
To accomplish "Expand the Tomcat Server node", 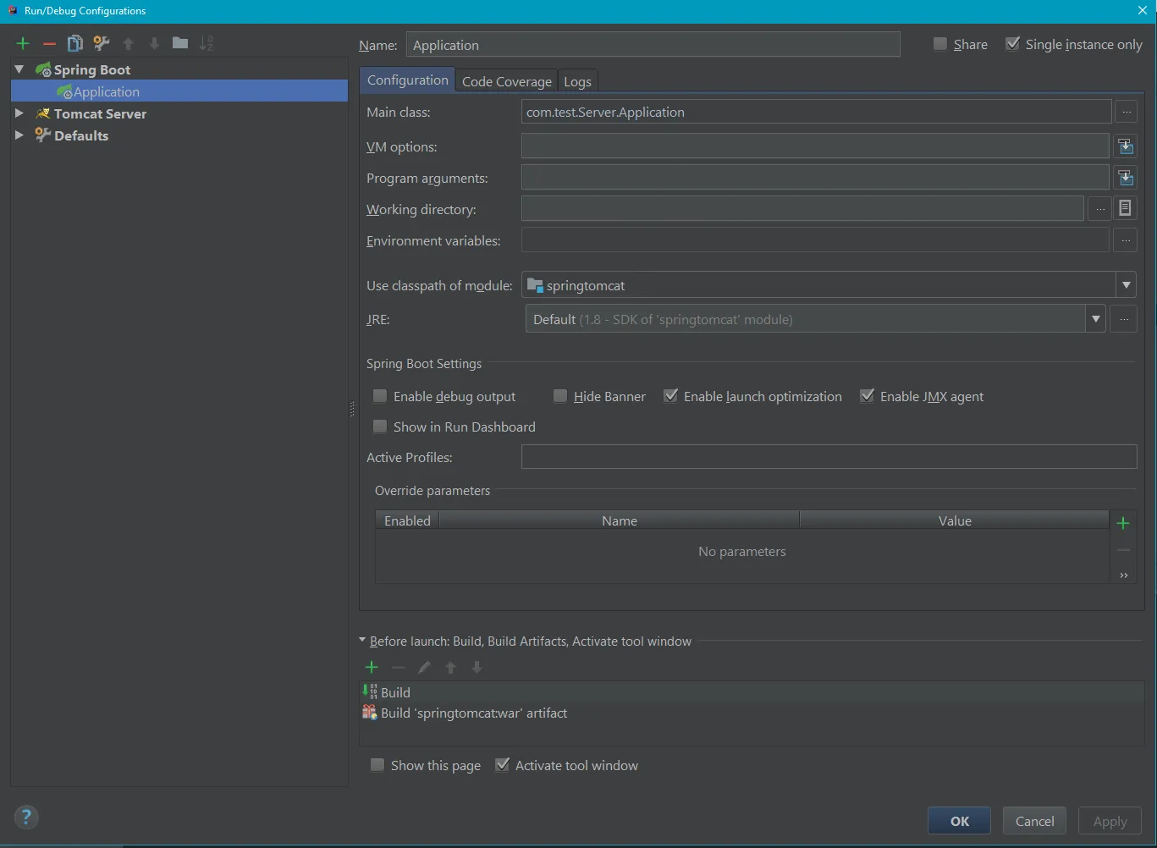I will [19, 113].
